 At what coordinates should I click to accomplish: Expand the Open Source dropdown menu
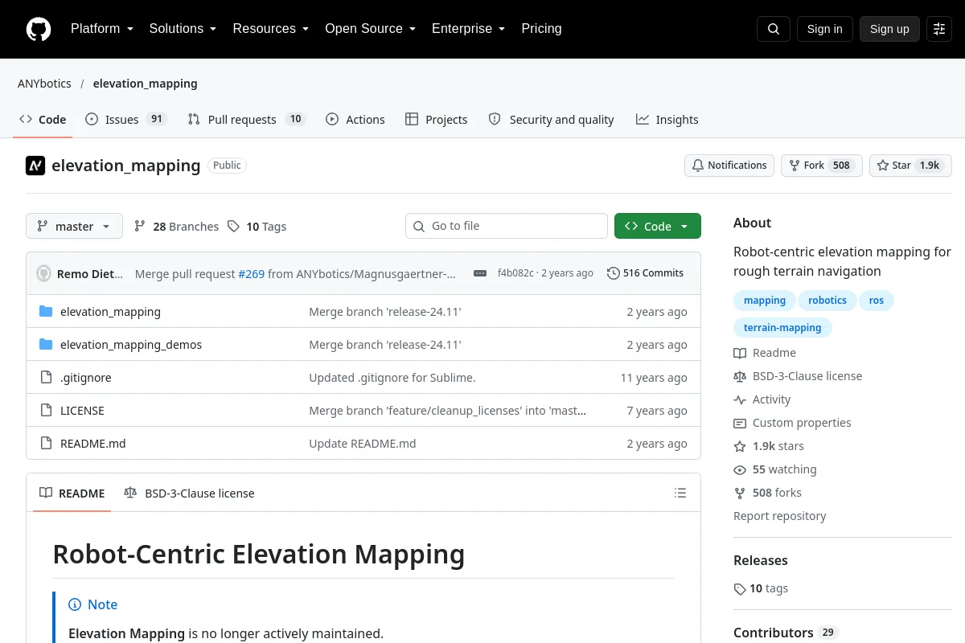pos(370,29)
